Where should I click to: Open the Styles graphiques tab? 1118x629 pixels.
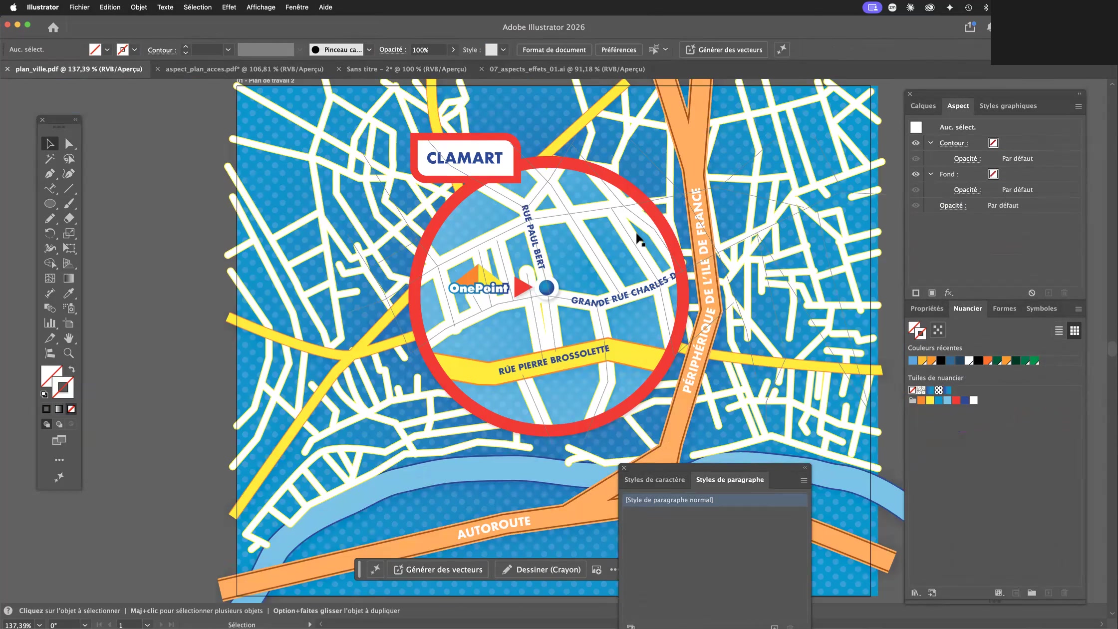(1008, 106)
